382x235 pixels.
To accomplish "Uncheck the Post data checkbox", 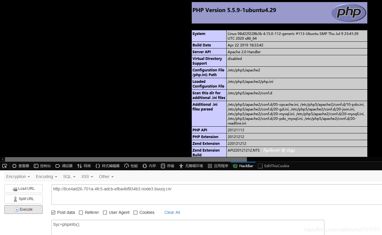I will click(53, 212).
